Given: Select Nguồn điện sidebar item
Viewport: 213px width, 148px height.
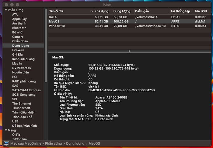Looking at the screenshot, I should (20, 72).
